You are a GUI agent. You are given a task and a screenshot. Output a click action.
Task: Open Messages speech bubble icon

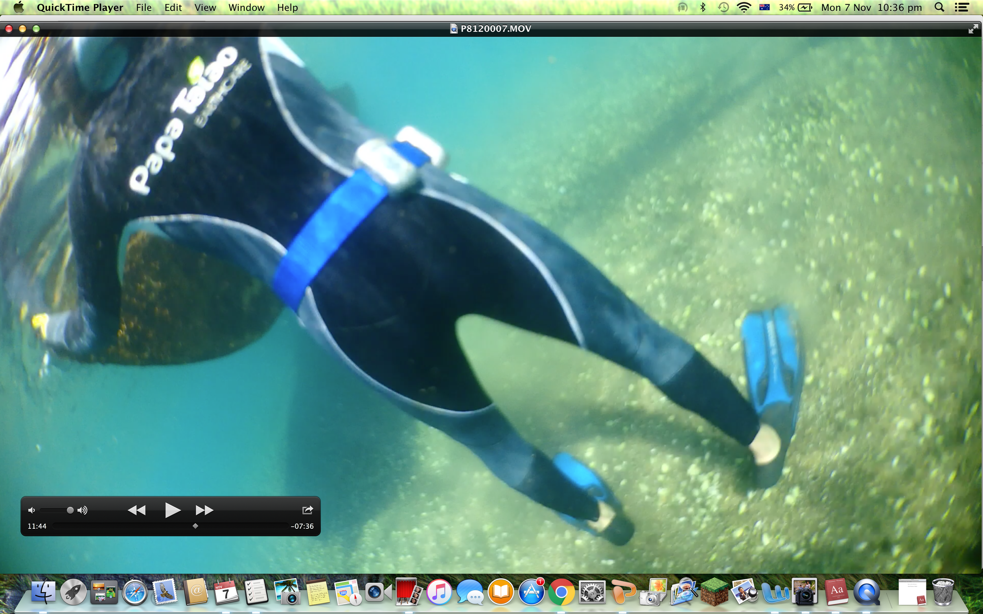(x=470, y=592)
